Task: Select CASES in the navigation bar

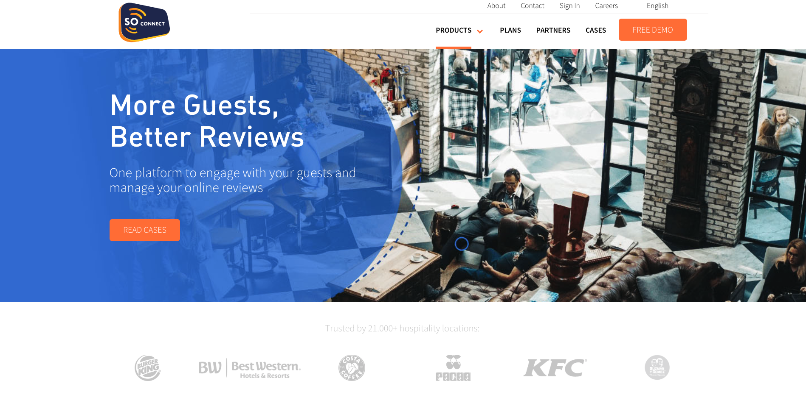Action: coord(596,30)
